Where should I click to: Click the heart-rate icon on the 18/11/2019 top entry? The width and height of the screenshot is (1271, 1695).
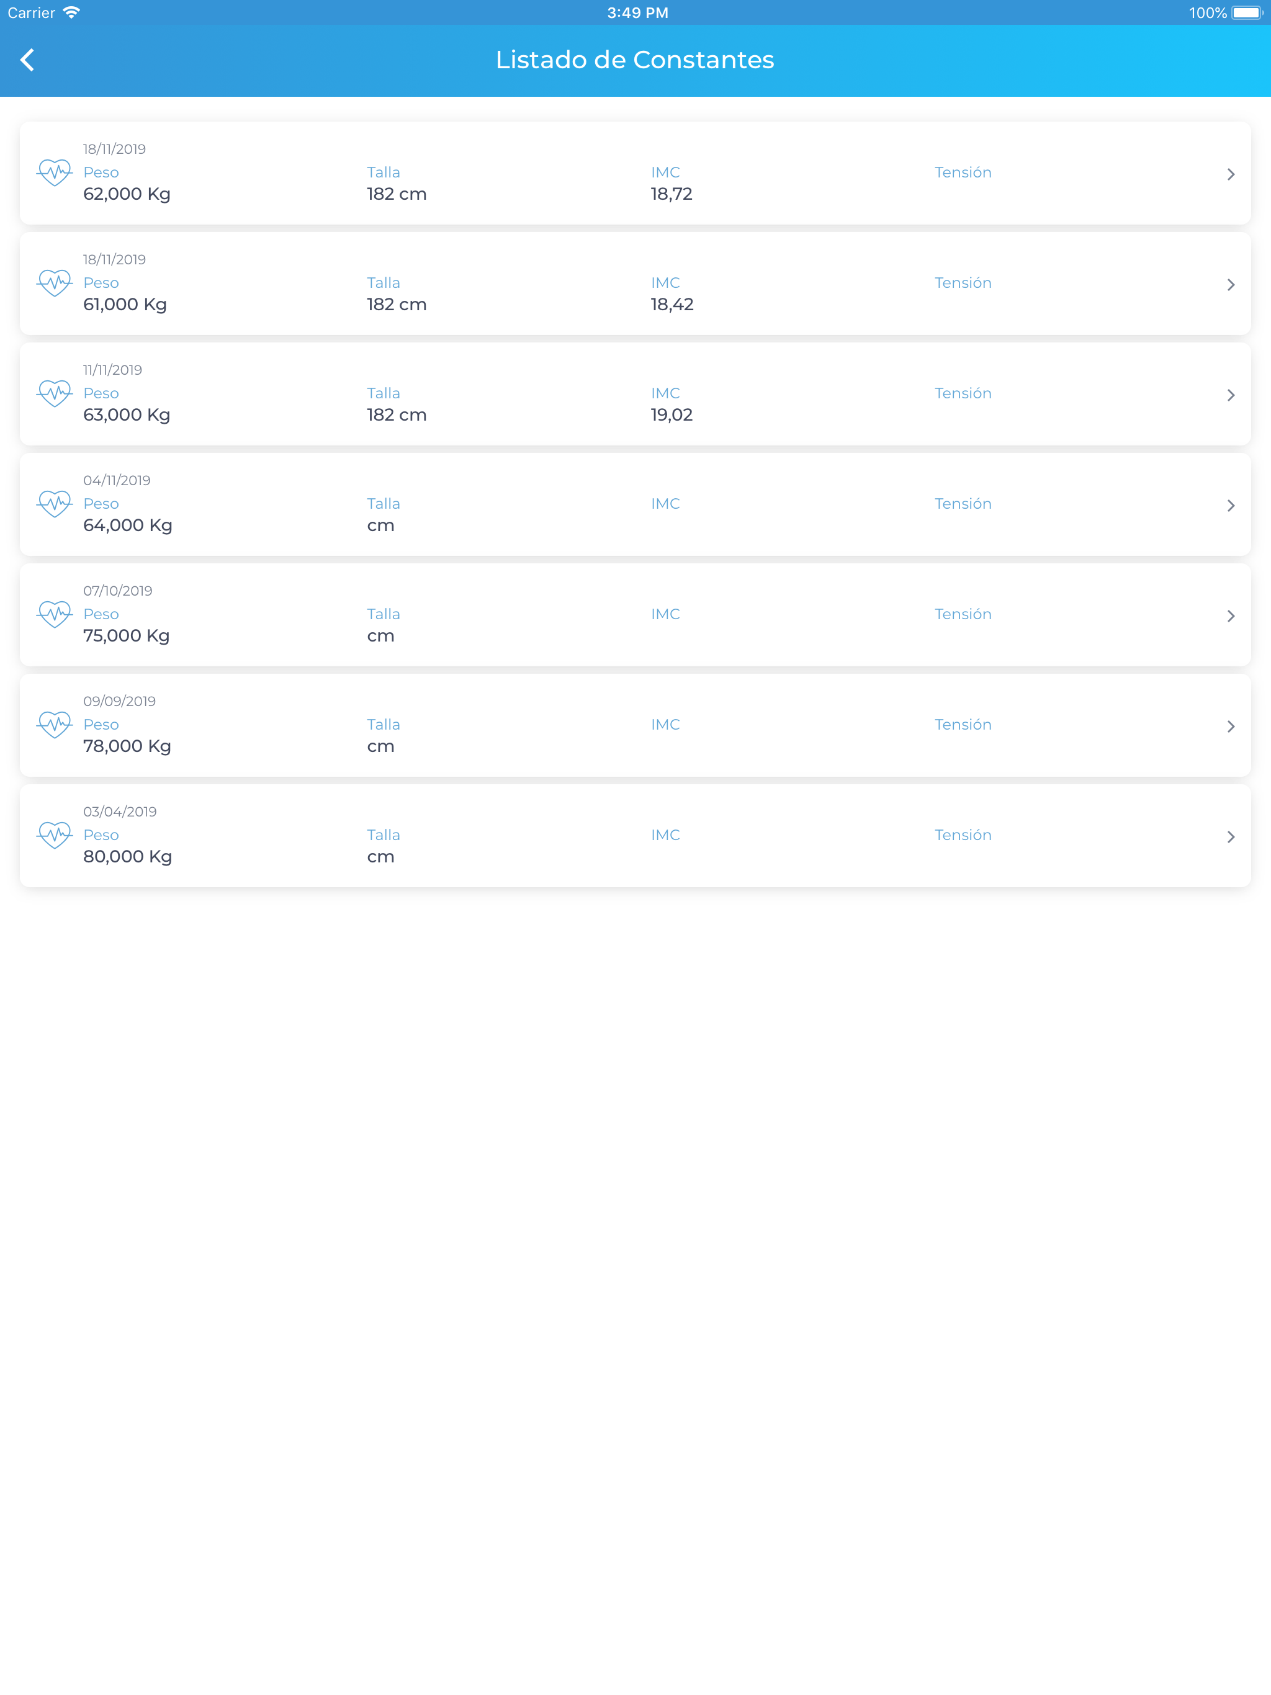click(x=53, y=174)
